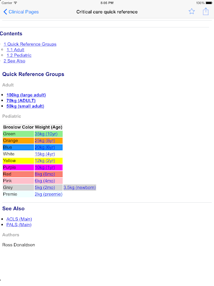Open the 70kg (ADULT) reference
This screenshot has width=214, height=286.
pyautogui.click(x=21, y=101)
